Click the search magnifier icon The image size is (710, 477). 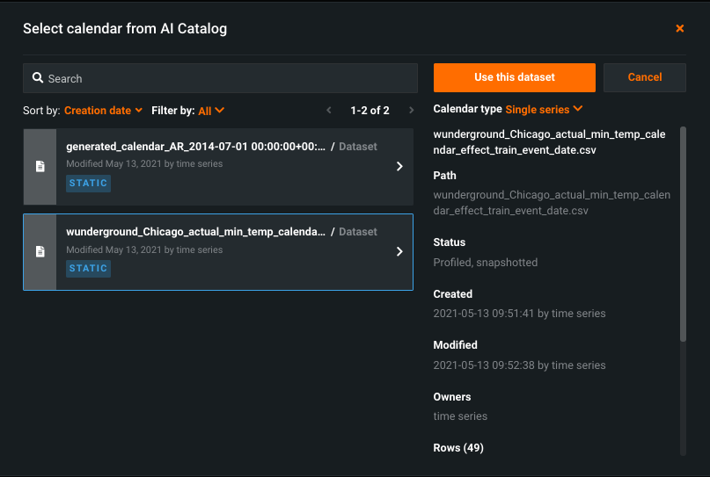click(x=38, y=78)
